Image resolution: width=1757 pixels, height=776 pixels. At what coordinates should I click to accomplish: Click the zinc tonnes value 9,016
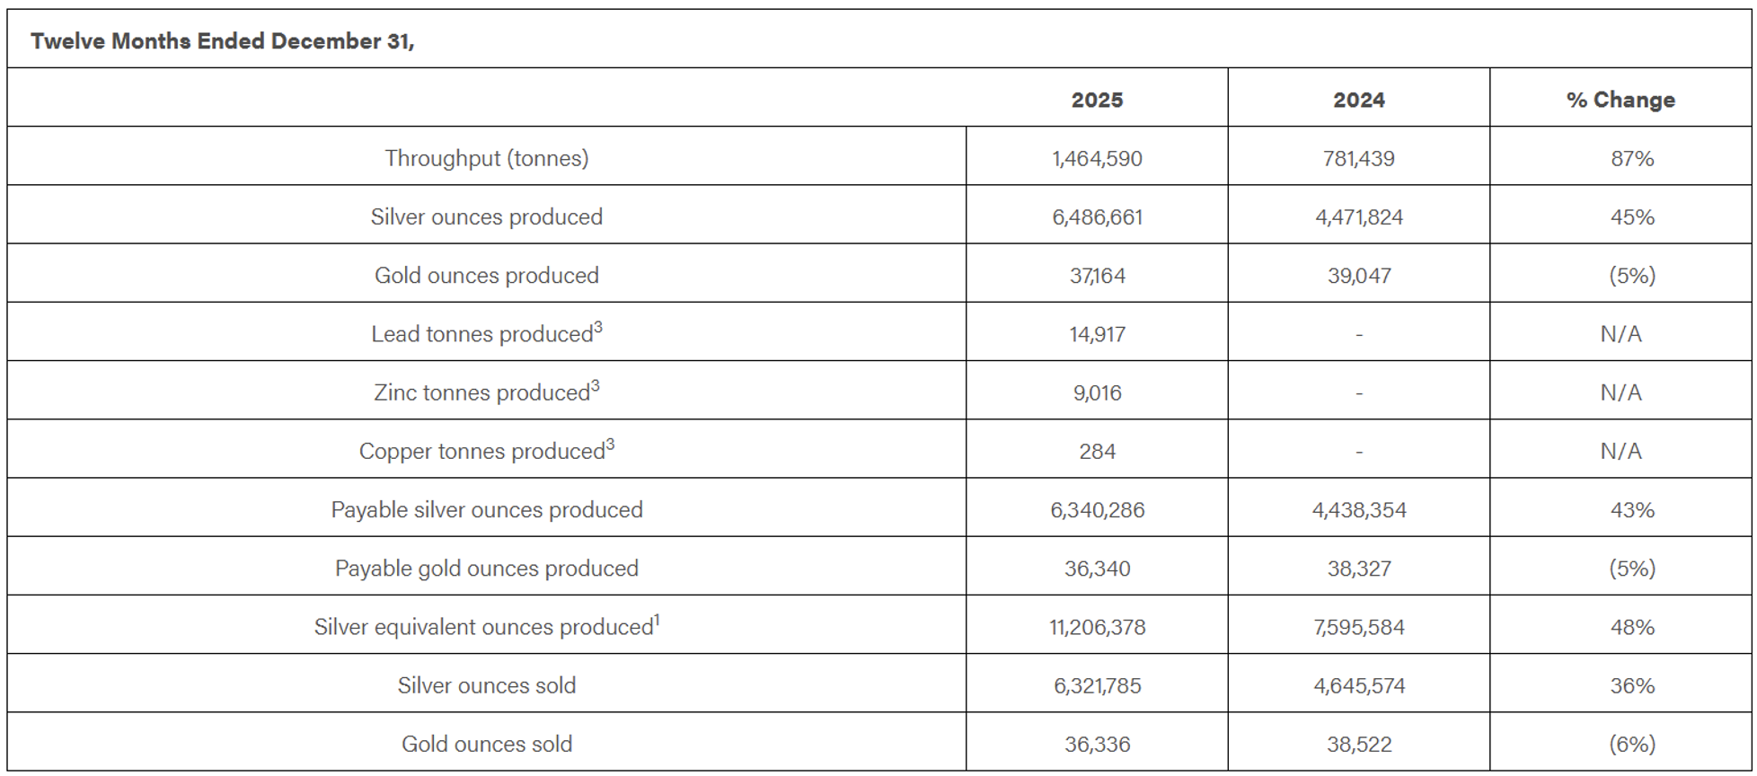1097,392
